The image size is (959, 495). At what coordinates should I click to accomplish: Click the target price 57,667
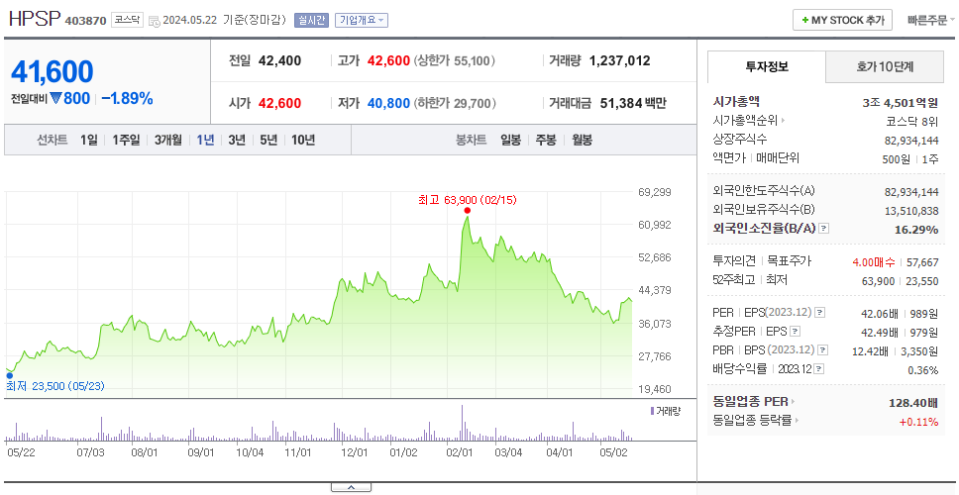click(923, 262)
